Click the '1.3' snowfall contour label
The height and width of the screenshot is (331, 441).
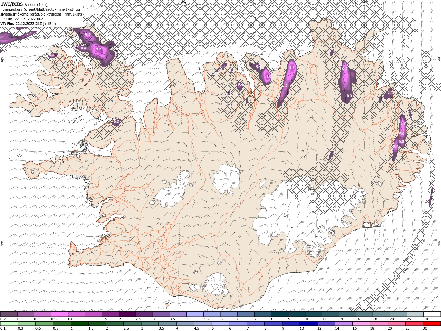[x=293, y=68]
